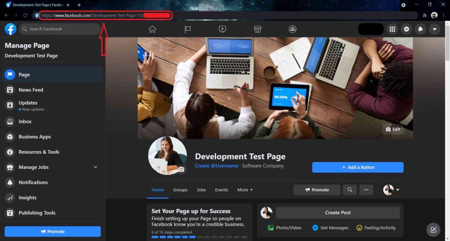Switch to the Groups tab
Image resolution: width=450 pixels, height=241 pixels.
(180, 190)
